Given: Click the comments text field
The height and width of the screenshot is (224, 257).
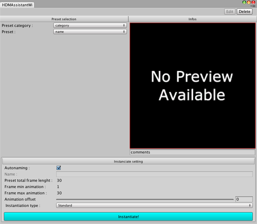Looking at the screenshot, I should (x=192, y=152).
